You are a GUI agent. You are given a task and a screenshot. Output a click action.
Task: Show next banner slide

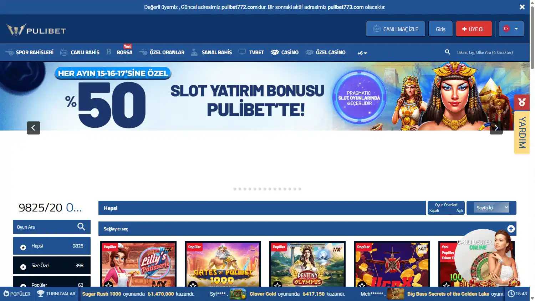[x=496, y=128]
